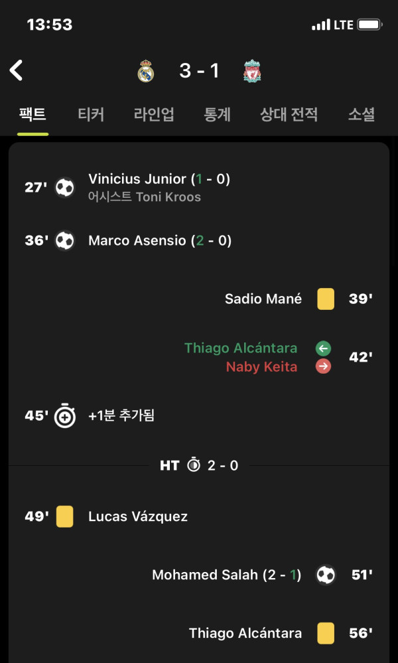This screenshot has width=398, height=663.
Task: Select the 소셜 tab
Action: [362, 115]
